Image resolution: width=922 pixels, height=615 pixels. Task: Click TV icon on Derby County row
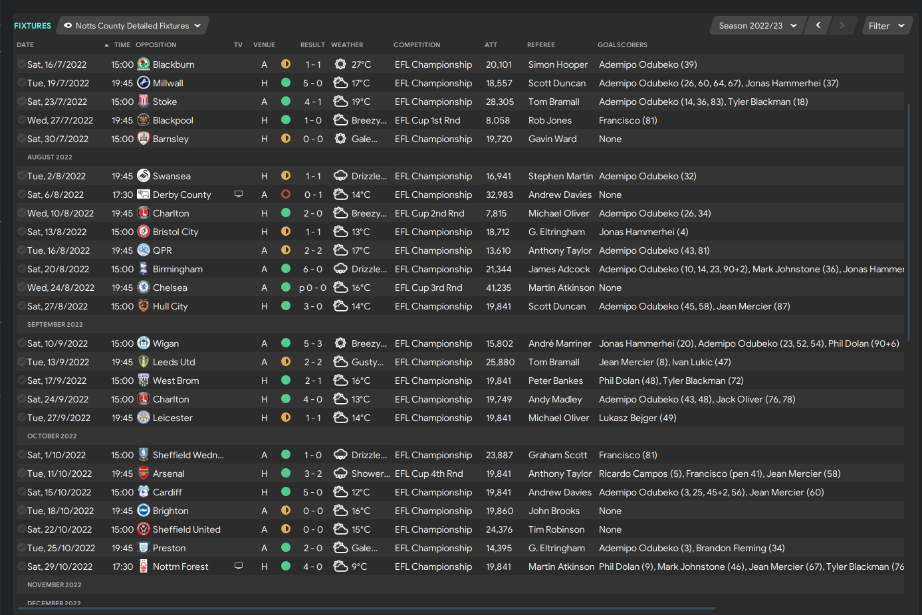point(239,195)
